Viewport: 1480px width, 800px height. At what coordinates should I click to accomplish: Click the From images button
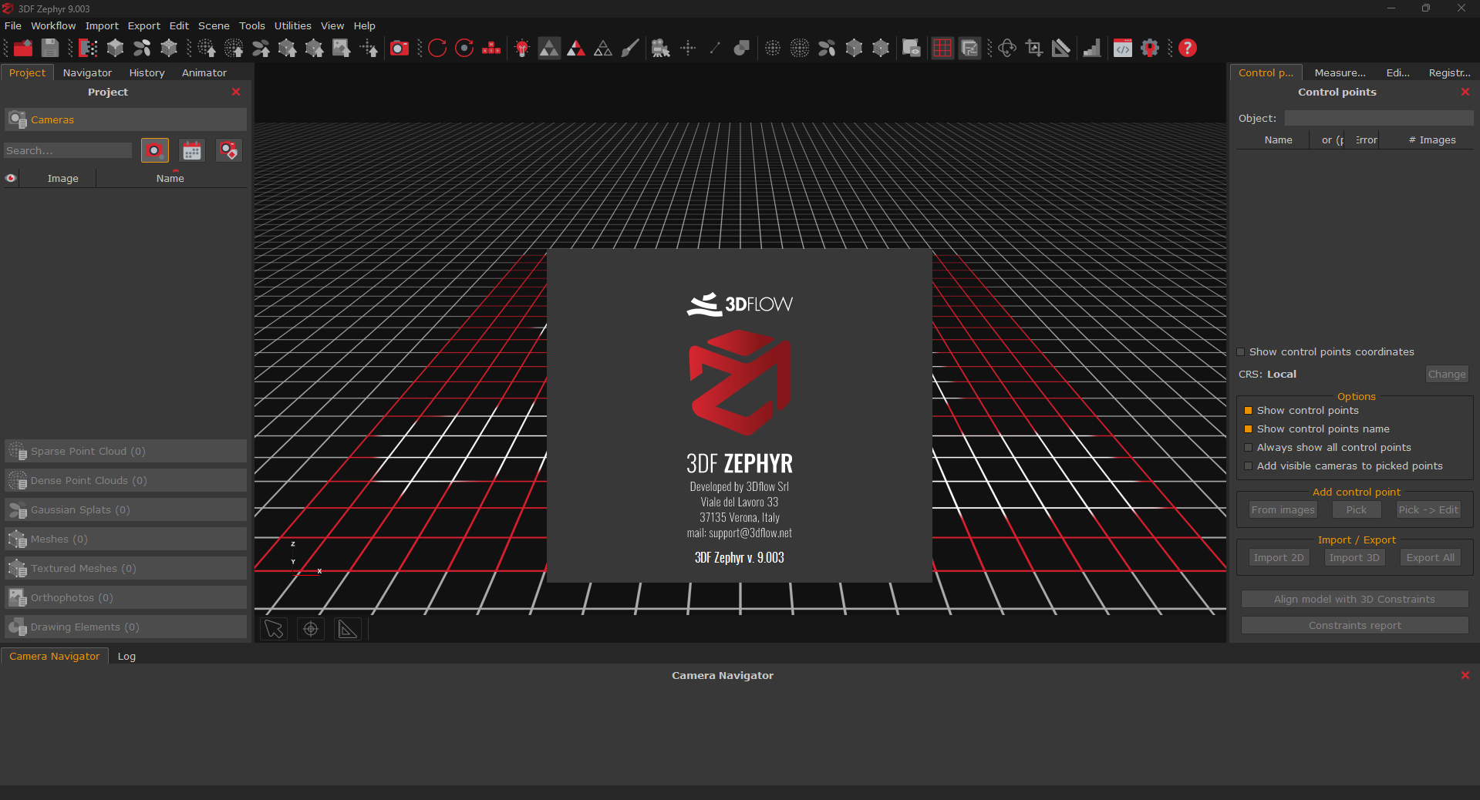(1283, 510)
